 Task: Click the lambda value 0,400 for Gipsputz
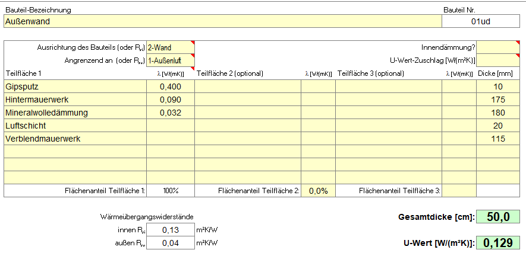(x=170, y=87)
